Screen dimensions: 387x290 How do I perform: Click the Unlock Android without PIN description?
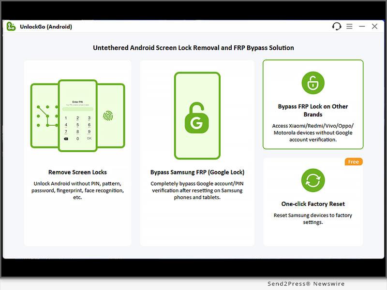[77, 190]
